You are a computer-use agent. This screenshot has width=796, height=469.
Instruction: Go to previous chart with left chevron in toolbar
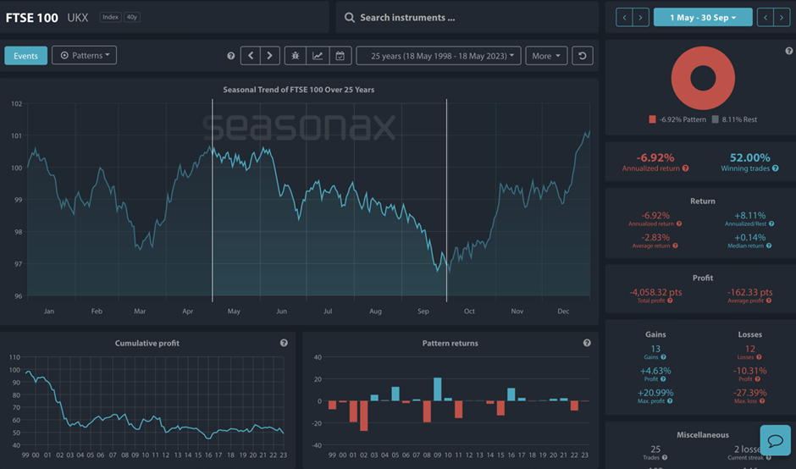(251, 56)
